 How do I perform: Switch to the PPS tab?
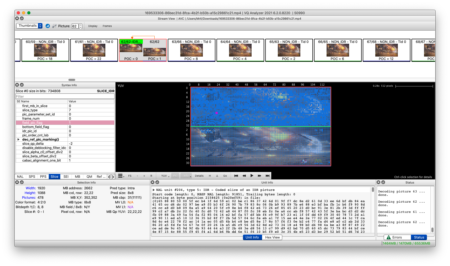tap(43, 176)
